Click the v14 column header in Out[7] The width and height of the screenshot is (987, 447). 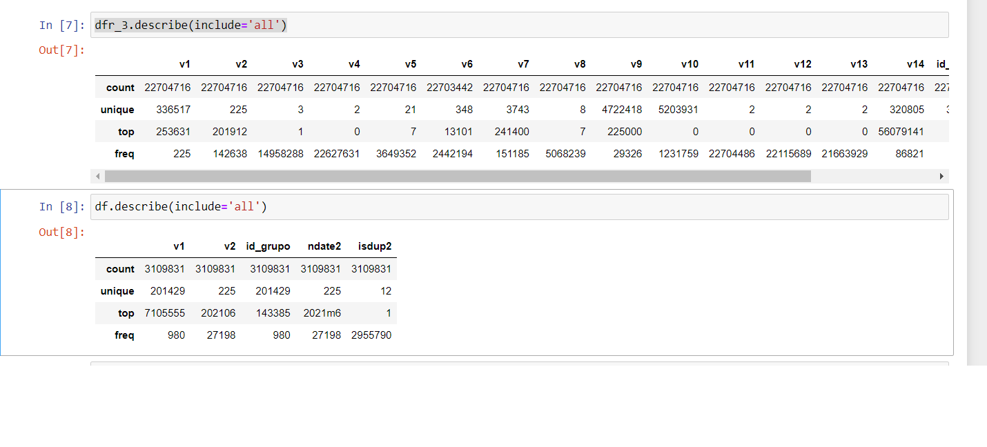point(915,64)
